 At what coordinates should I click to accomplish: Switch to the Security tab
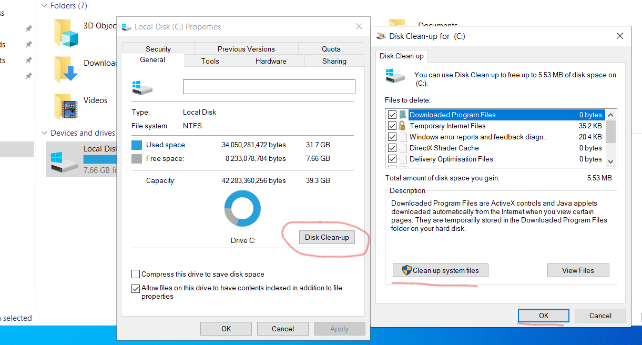[x=158, y=49]
